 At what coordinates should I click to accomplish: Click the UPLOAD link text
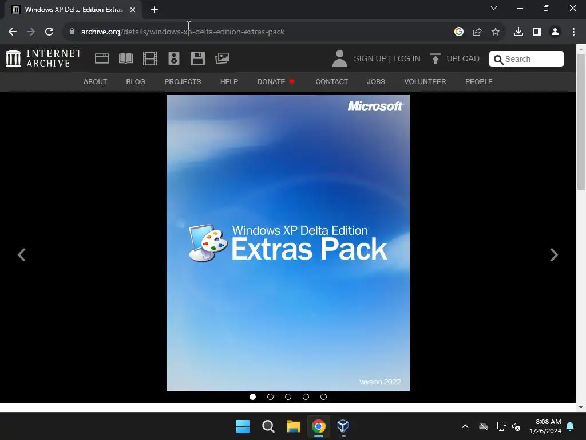pos(463,59)
